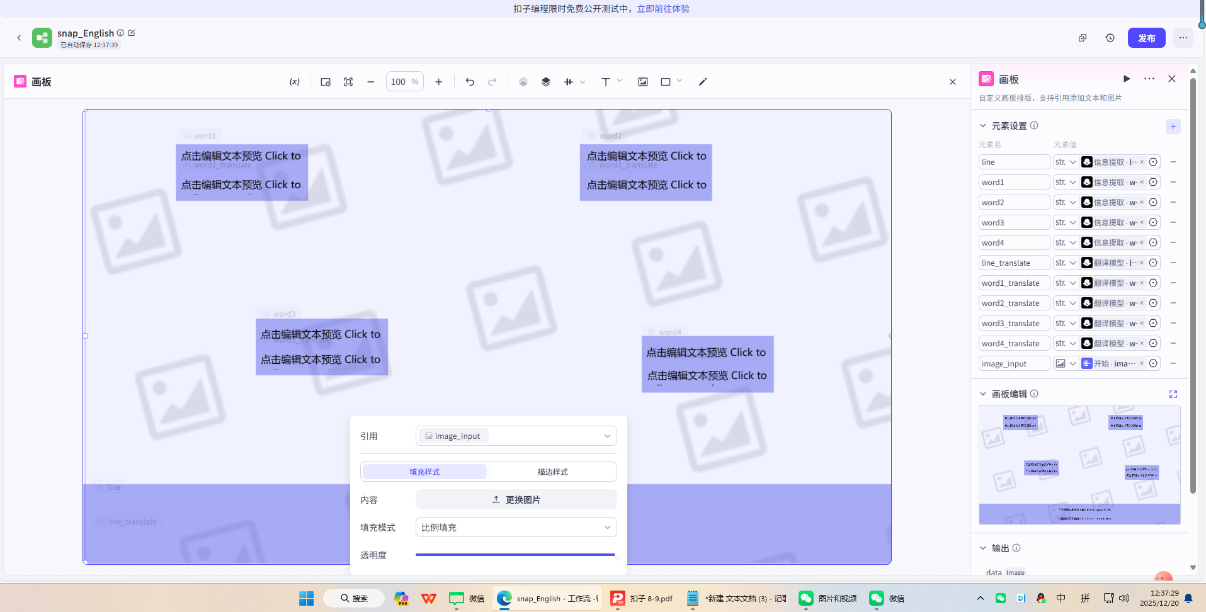Switch to the 描边样式 tab
This screenshot has width=1206, height=612.
coord(552,472)
